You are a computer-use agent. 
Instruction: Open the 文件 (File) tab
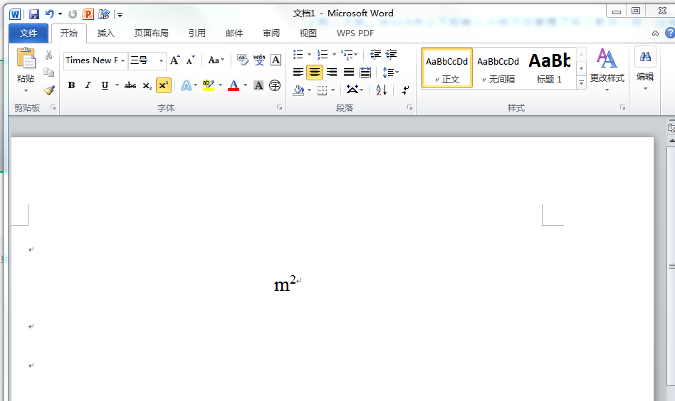(x=28, y=33)
